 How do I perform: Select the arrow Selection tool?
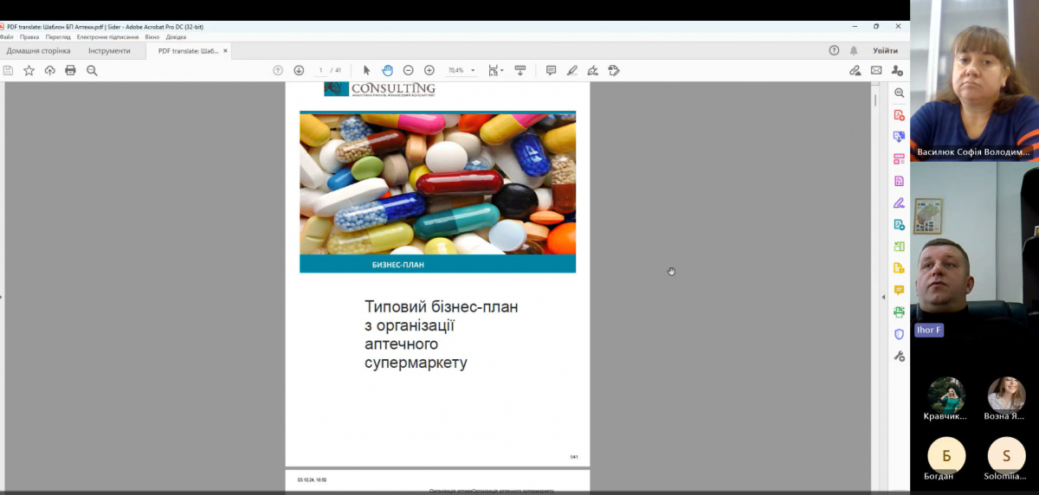point(366,70)
